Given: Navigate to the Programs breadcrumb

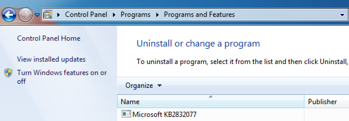Looking at the screenshot, I should coord(135,15).
